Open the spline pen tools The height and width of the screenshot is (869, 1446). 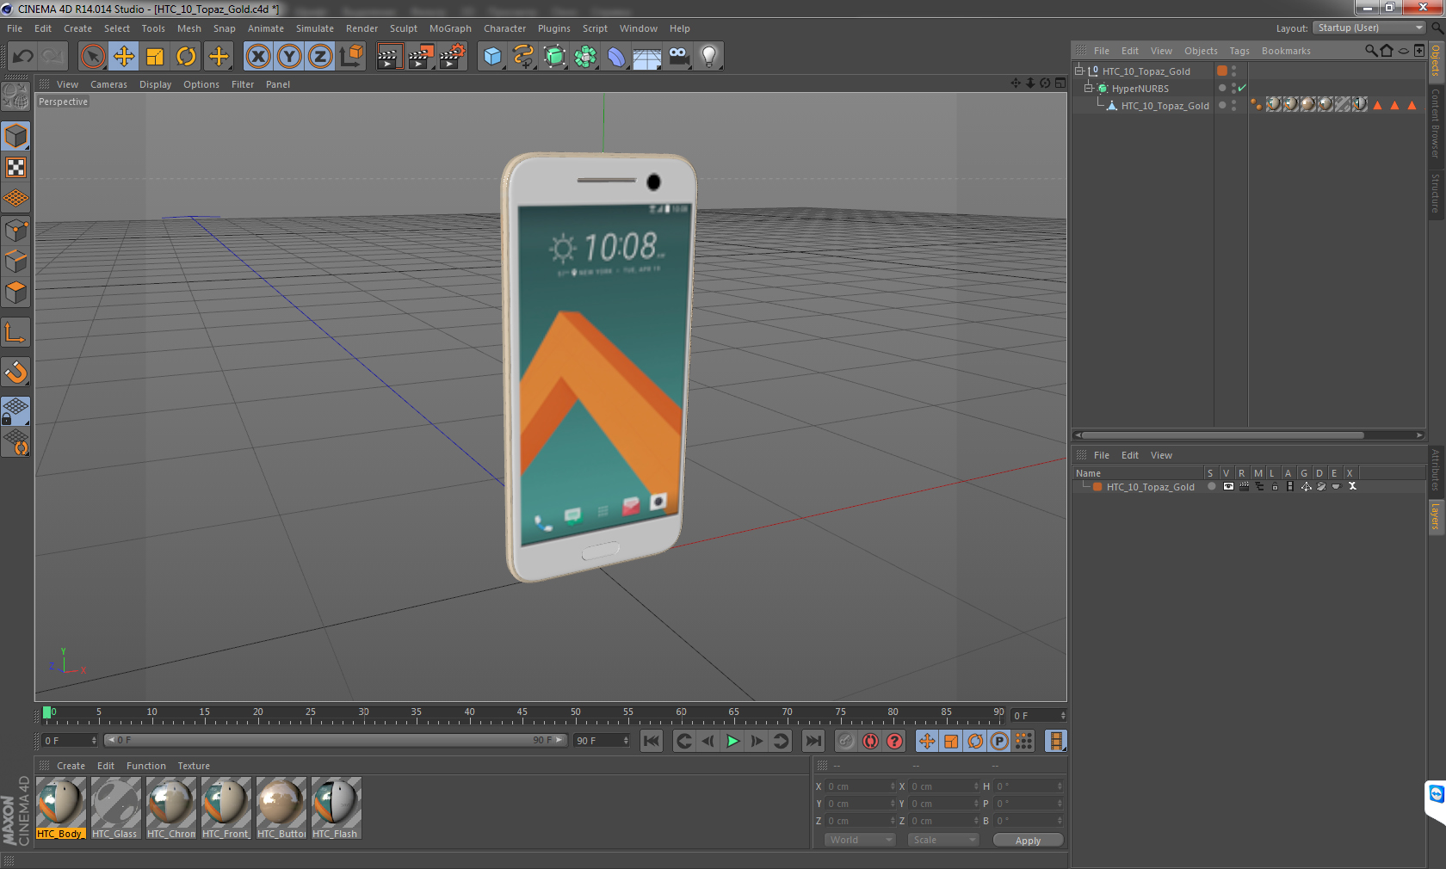523,57
